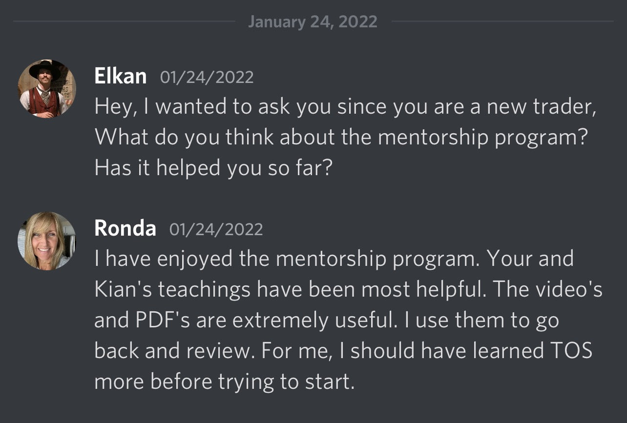Click the Ronda username
Screen dimensions: 627x423
(x=125, y=228)
